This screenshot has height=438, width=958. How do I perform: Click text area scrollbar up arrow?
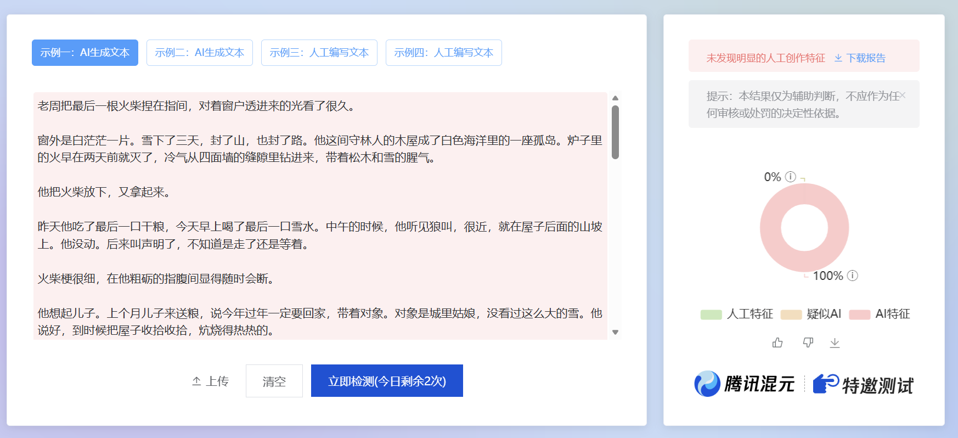615,98
